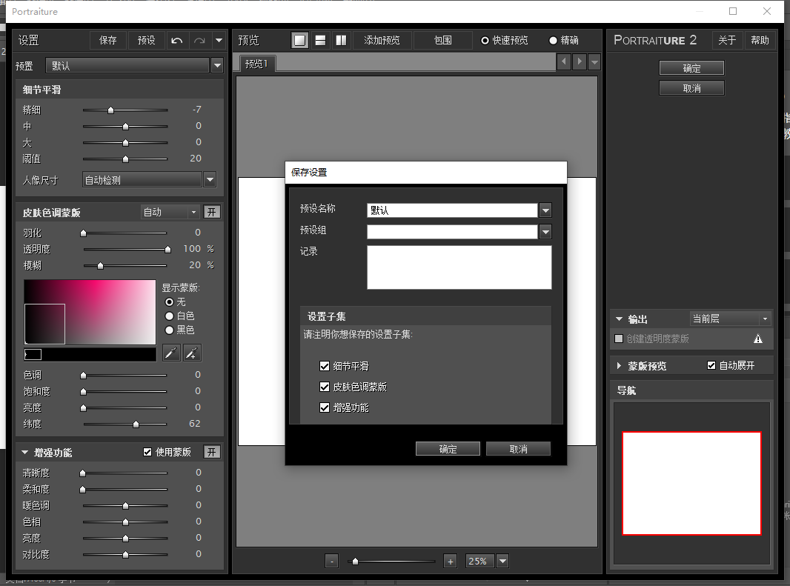This screenshot has width=790, height=586.
Task: Click the 保存 button
Action: (108, 40)
